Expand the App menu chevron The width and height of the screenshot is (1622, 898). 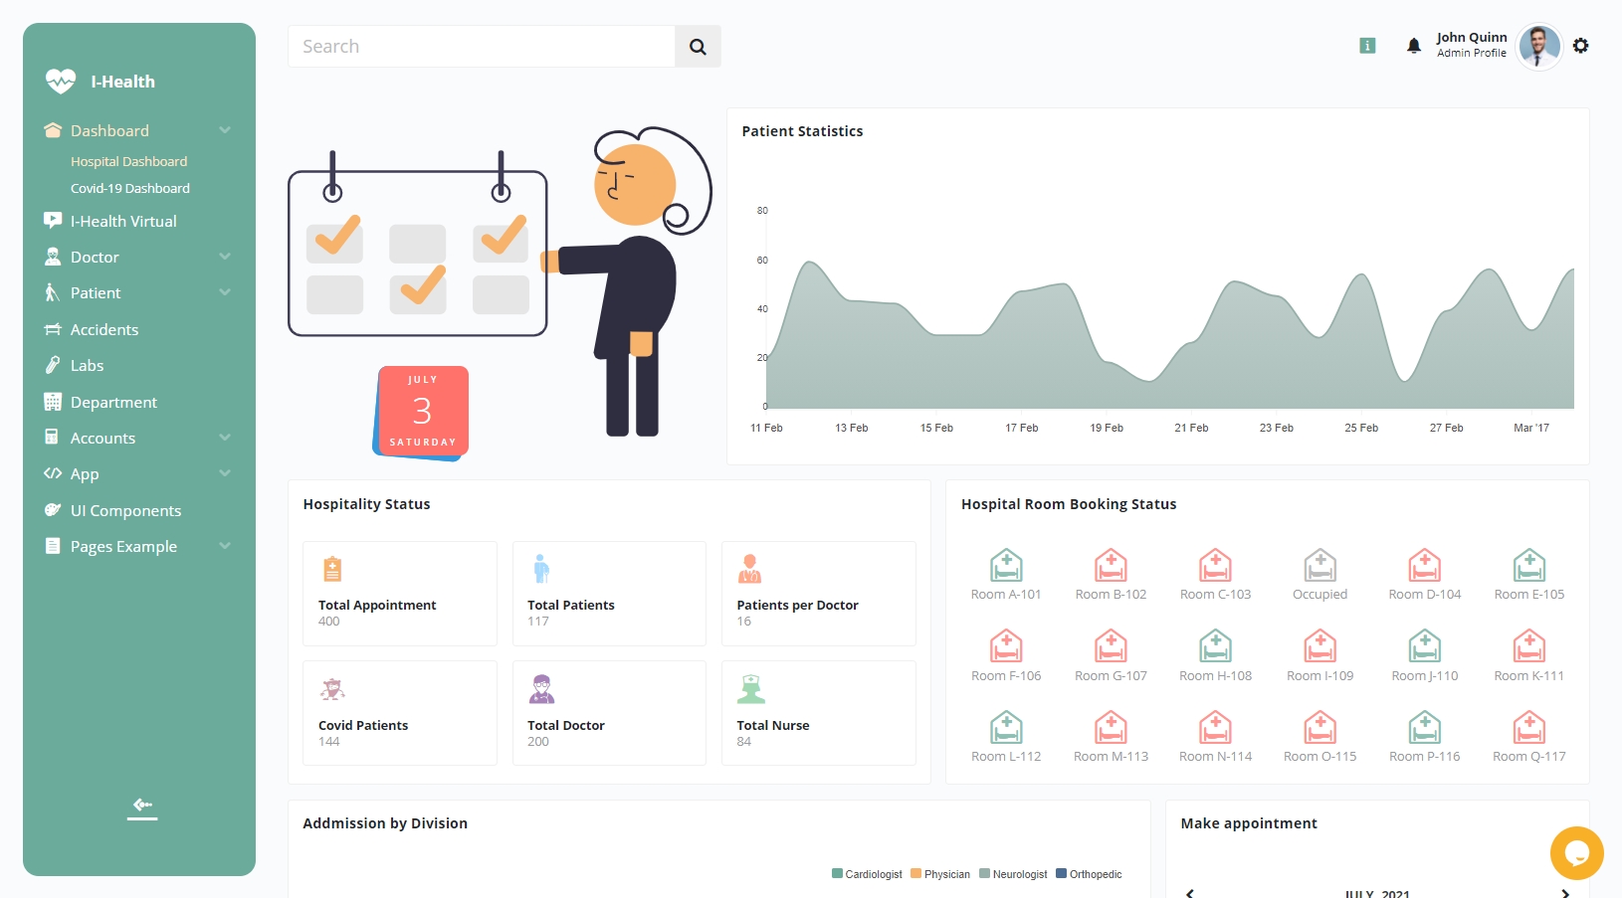225,473
